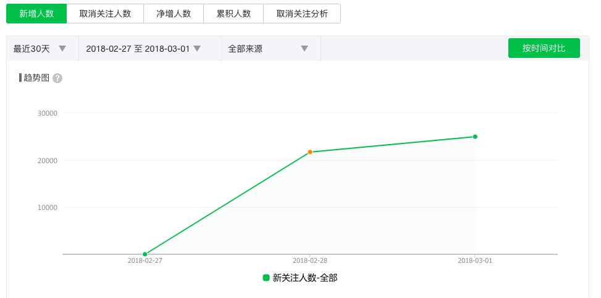Viewport: 601px width, 298px height.
Task: Click the green legend marker for 新关注人数-全部
Action: click(x=266, y=278)
